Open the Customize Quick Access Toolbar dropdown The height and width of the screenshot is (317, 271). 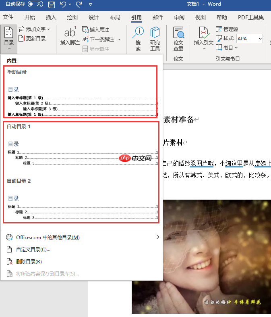point(90,4)
